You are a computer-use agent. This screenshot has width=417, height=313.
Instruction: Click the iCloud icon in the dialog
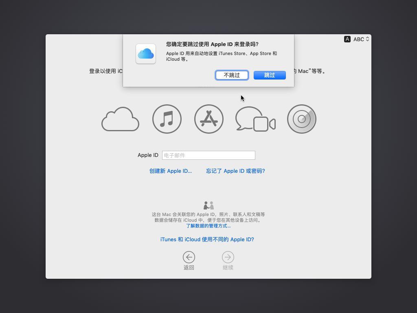tap(146, 54)
